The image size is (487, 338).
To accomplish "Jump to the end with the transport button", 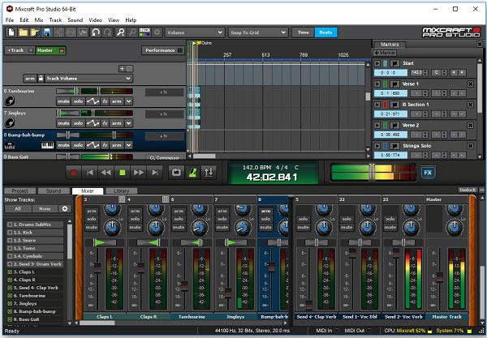I will (155, 173).
